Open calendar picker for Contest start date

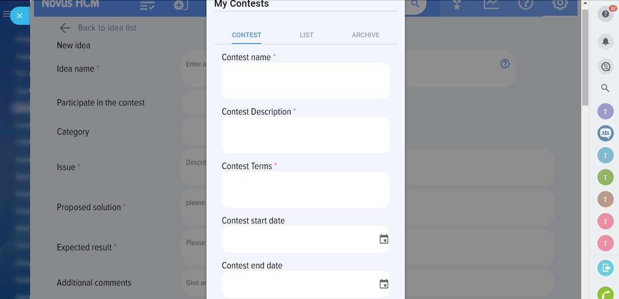384,239
